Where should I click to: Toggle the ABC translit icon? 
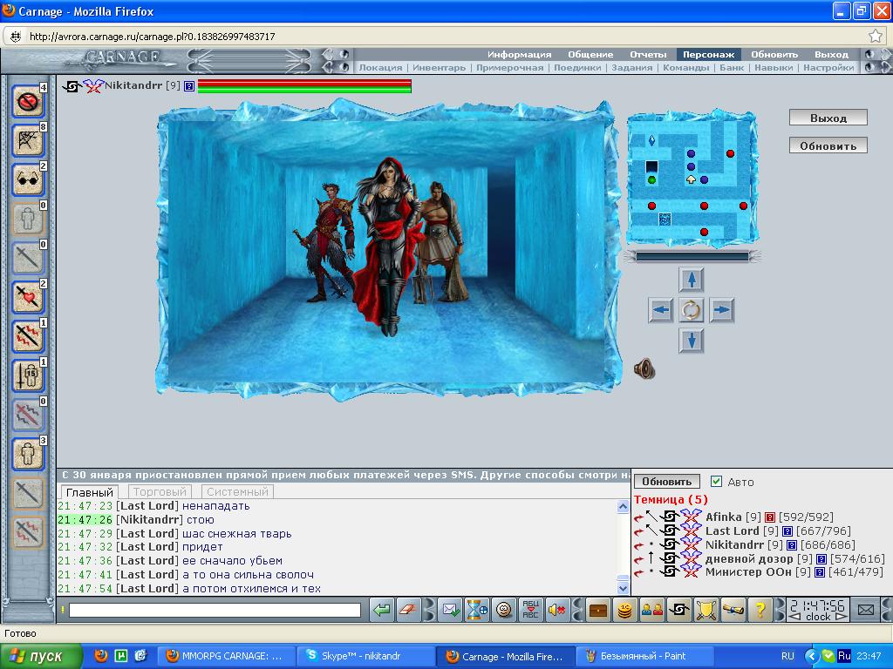point(530,611)
